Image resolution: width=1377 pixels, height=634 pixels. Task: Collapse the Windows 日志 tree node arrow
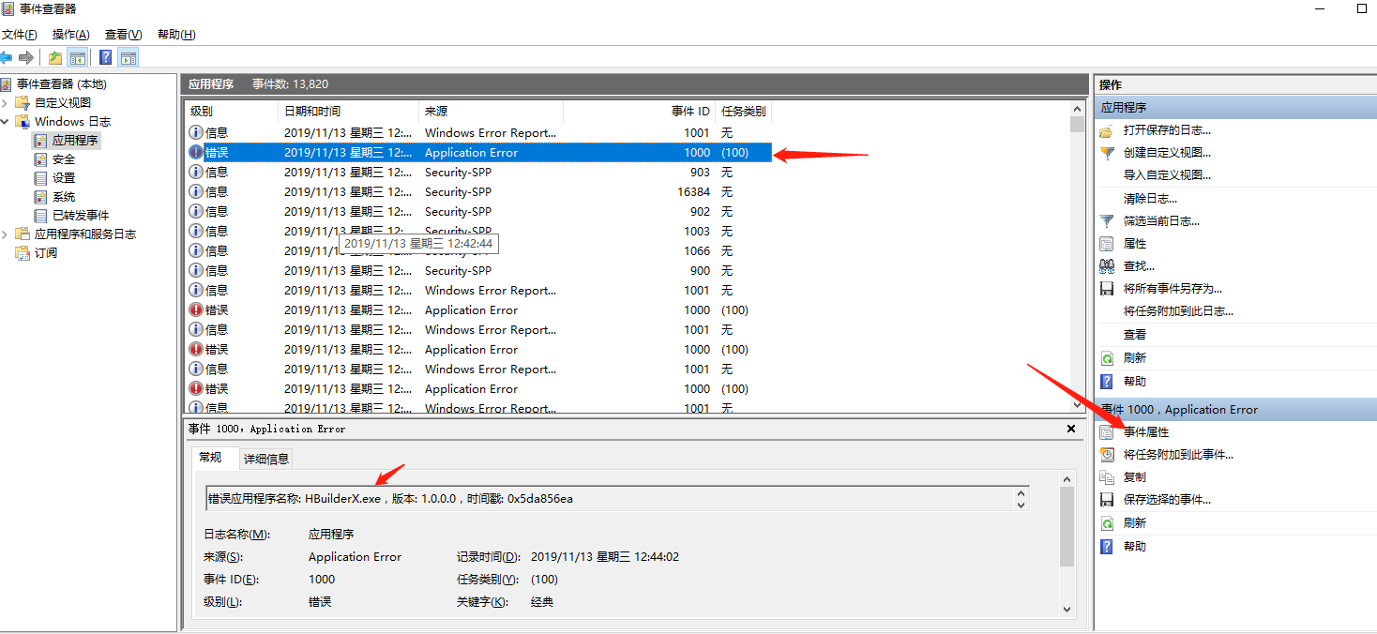point(6,122)
